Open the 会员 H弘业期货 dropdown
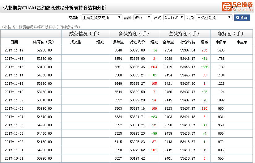Viewport: 255px width, 163px height. [x=214, y=18]
